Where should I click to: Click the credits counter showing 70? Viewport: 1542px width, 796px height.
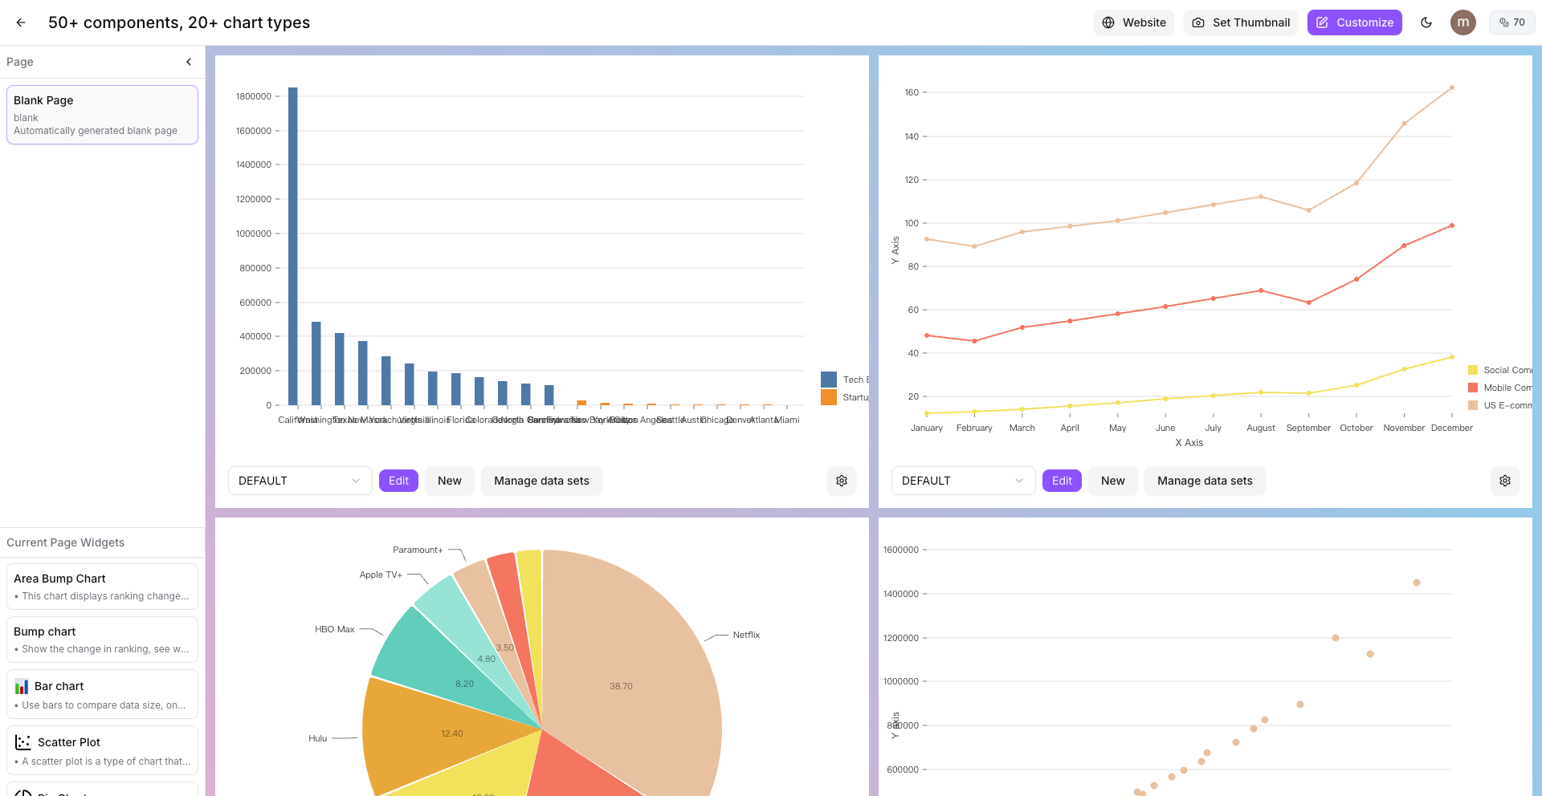pyautogui.click(x=1511, y=22)
